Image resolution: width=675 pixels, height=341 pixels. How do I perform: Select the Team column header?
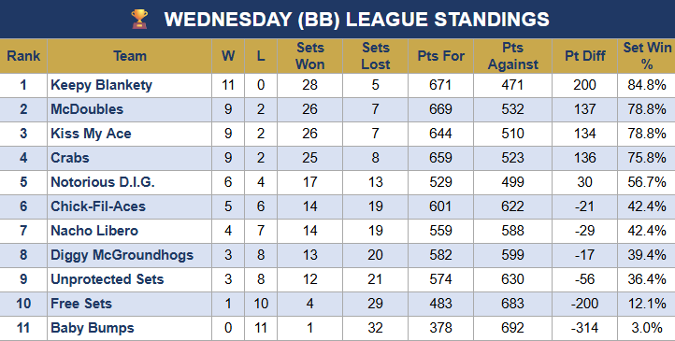(130, 56)
